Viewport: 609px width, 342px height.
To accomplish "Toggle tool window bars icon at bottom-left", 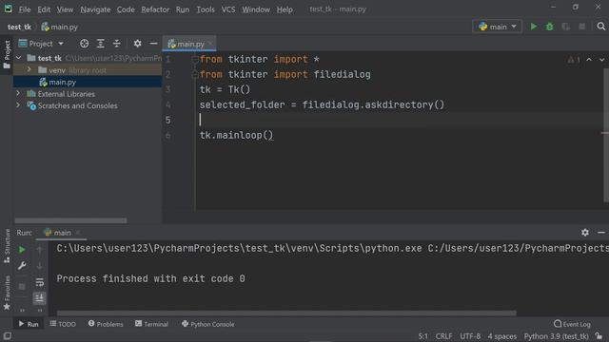I will click(7, 335).
